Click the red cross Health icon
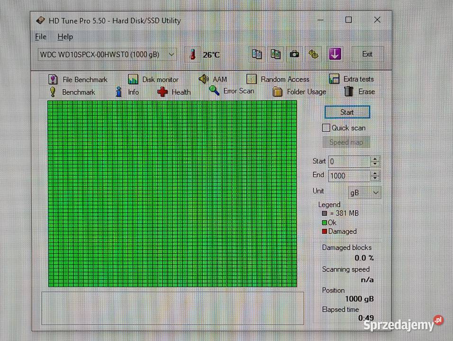Screen dimensions: 453x341 pos(163,92)
